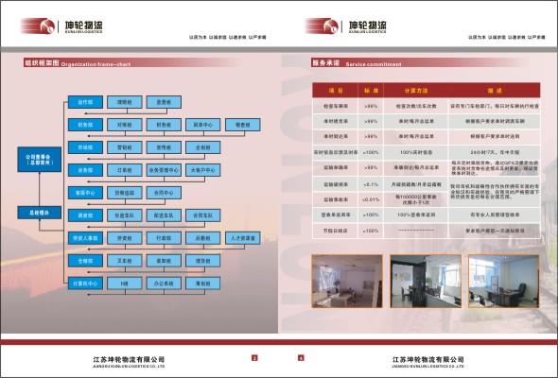Select the 组织框架图 Organization frame-chart heading
Screen dimensions: 558x378
(x=78, y=63)
